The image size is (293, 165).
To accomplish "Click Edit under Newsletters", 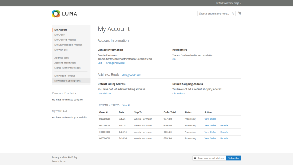I will point(174,59).
